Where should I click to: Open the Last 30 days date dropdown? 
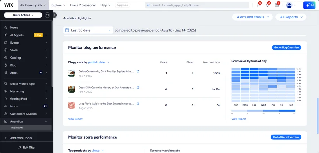[88, 30]
